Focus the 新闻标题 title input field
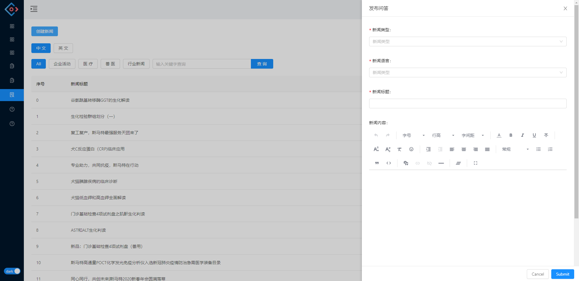 click(x=468, y=103)
